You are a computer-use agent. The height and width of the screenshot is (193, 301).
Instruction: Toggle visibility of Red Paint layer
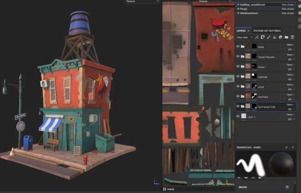point(238,96)
